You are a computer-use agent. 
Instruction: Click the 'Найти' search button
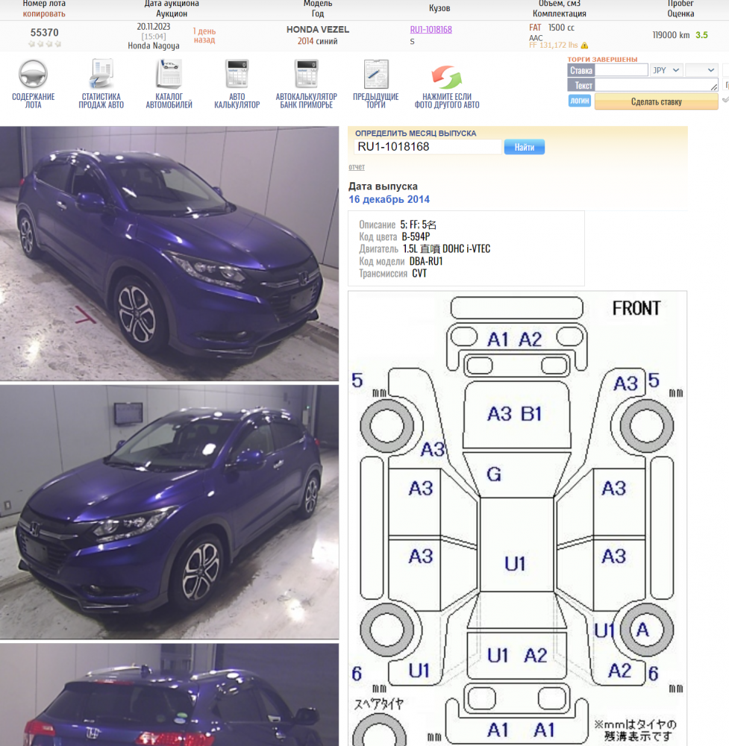(x=524, y=147)
